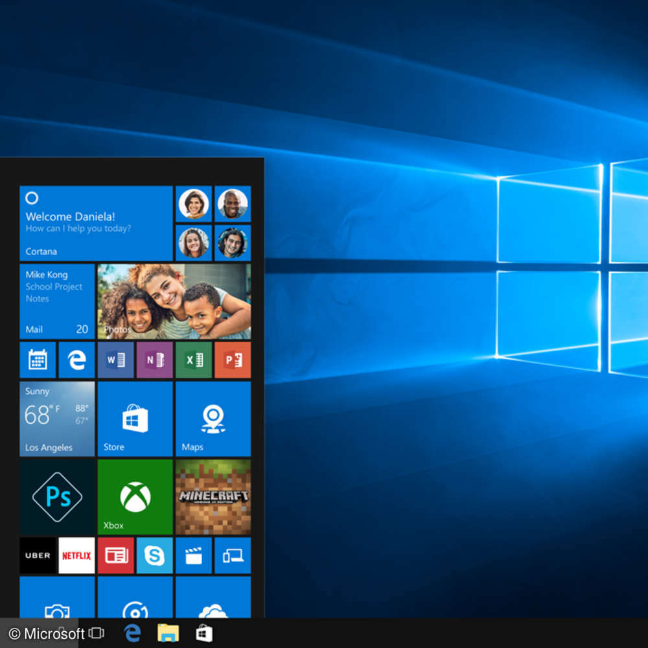
Task: Start a Skype call via its tile
Action: click(x=154, y=555)
